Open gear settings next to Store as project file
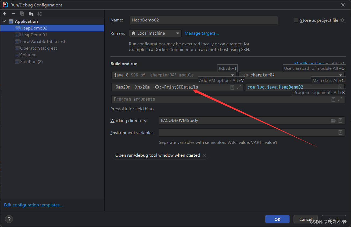351x227 pixels. point(342,20)
